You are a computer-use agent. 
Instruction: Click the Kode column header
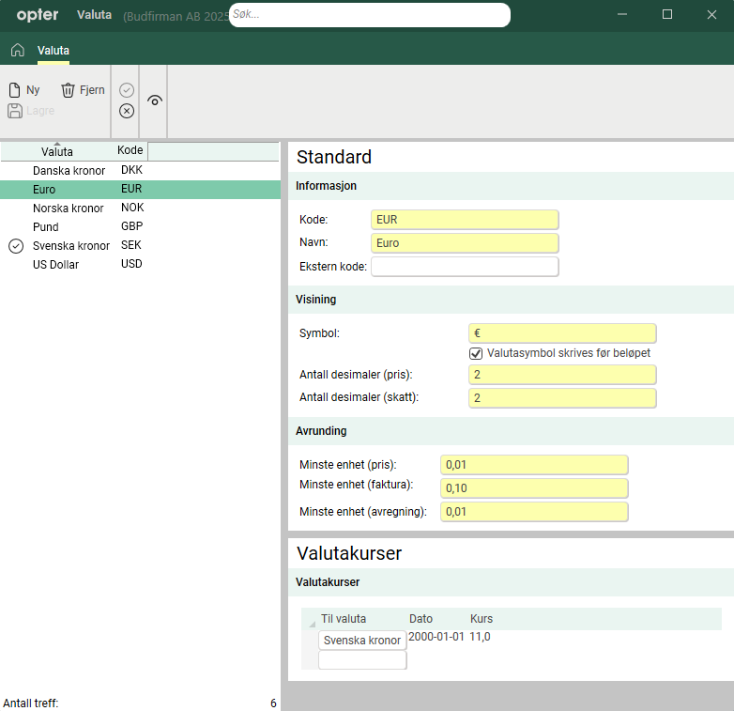[130, 151]
